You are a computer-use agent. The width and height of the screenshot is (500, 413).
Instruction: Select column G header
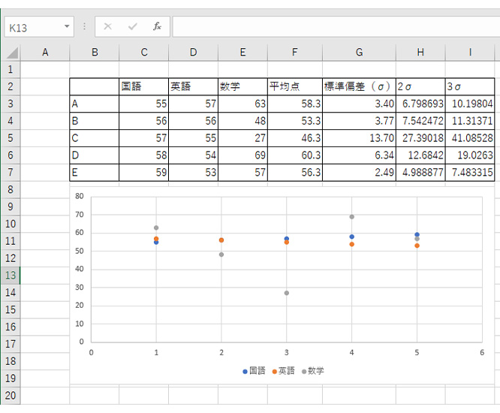tap(359, 52)
